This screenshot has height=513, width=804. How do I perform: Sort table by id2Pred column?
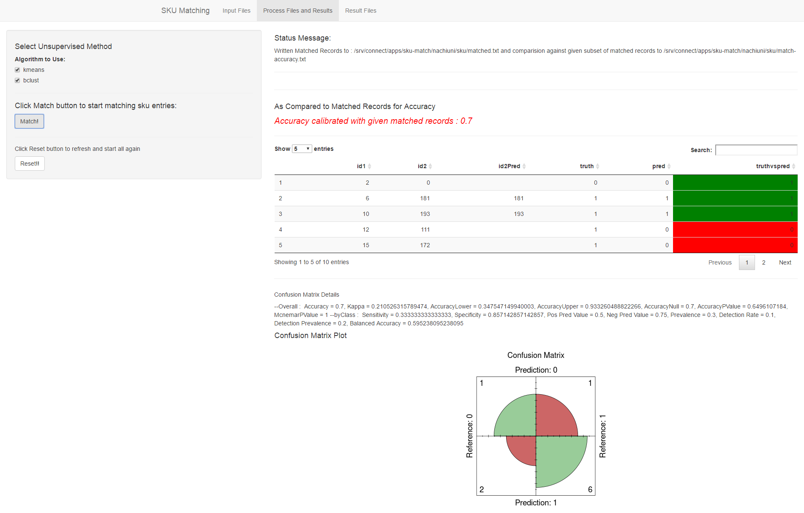point(512,166)
